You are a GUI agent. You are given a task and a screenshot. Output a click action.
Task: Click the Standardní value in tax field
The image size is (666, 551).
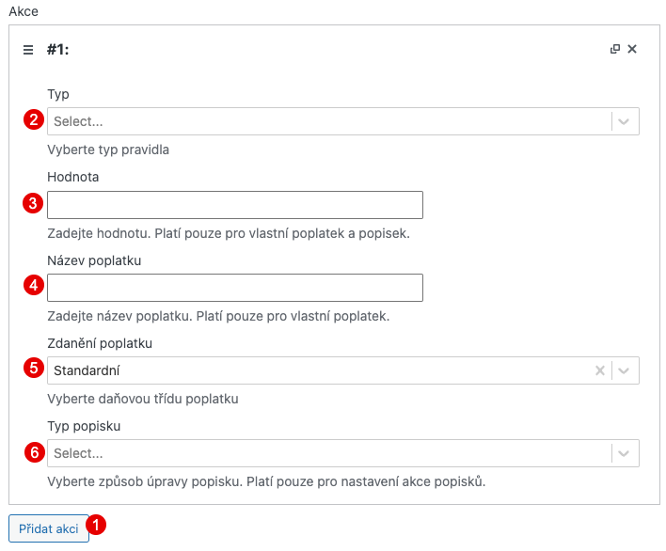[87, 370]
